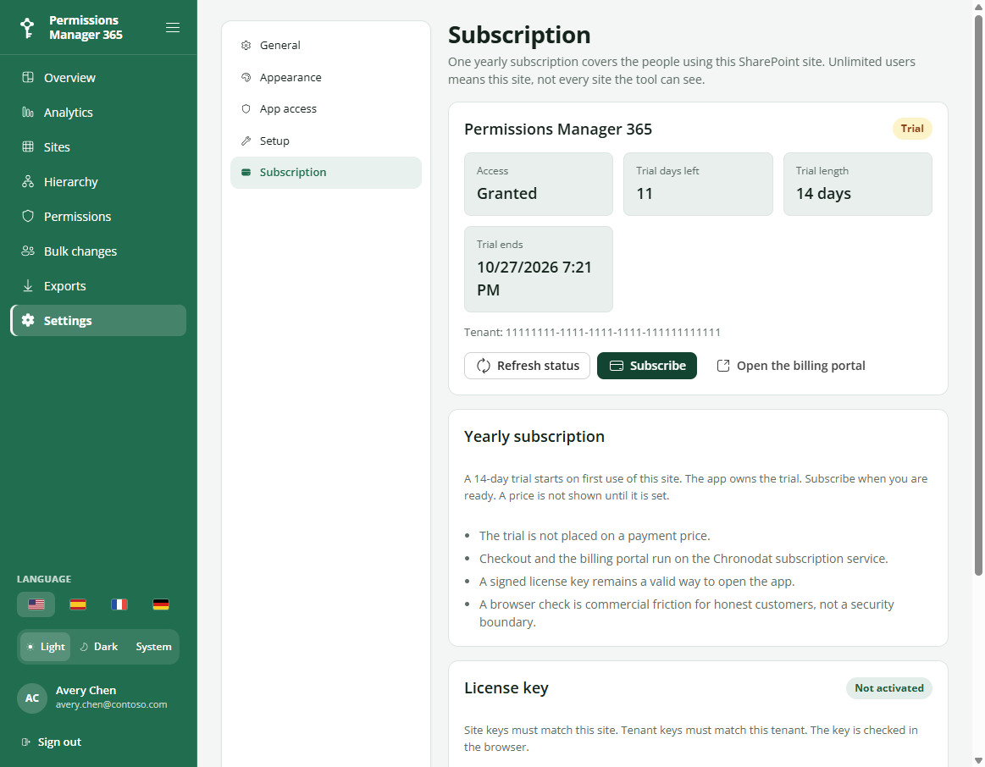Open the Hierarchy page

click(98, 181)
